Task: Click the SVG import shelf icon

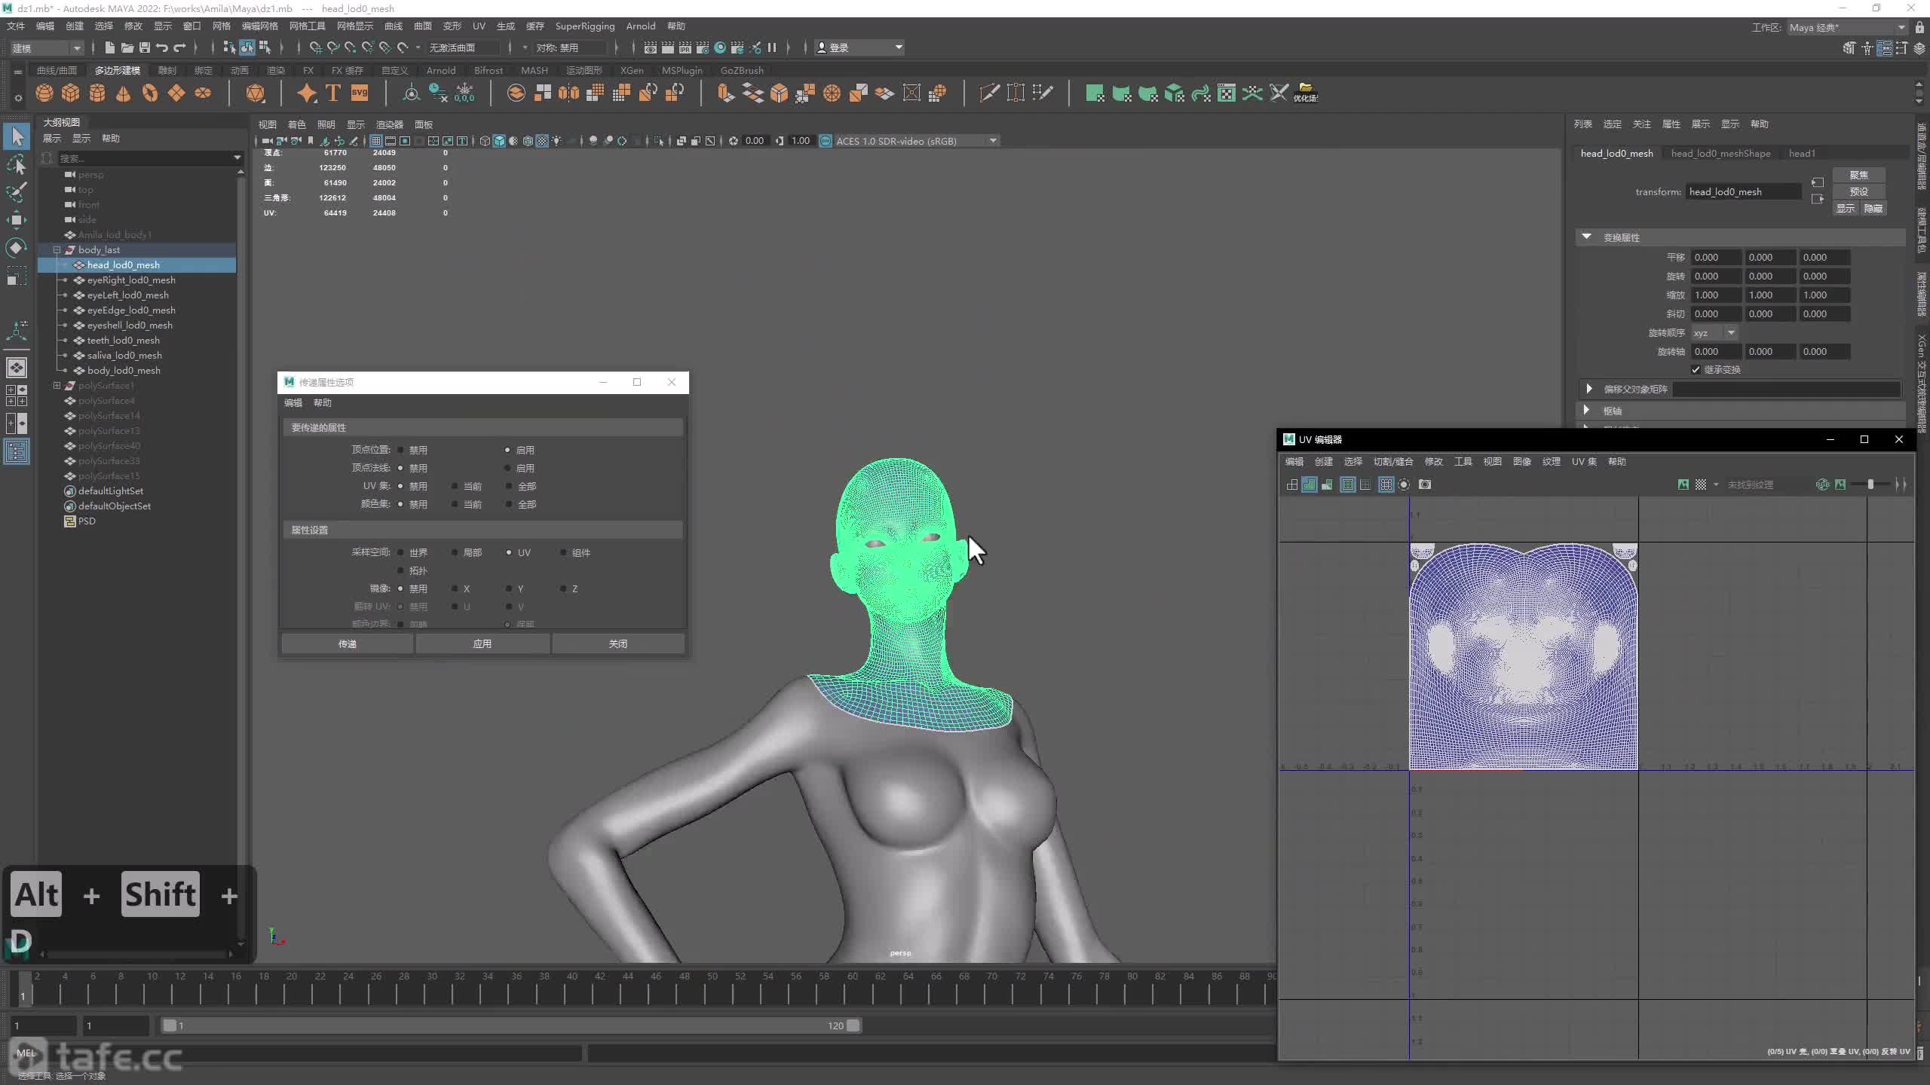Action: [360, 93]
